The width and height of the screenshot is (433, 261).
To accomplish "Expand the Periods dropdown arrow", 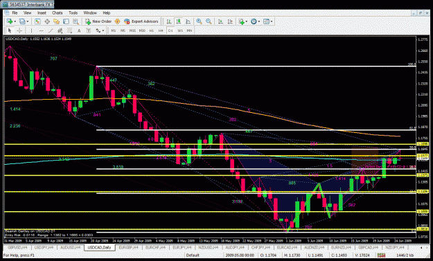I will tap(258, 21).
